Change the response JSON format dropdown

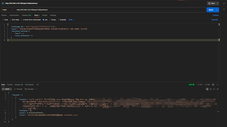(x=7, y=89)
